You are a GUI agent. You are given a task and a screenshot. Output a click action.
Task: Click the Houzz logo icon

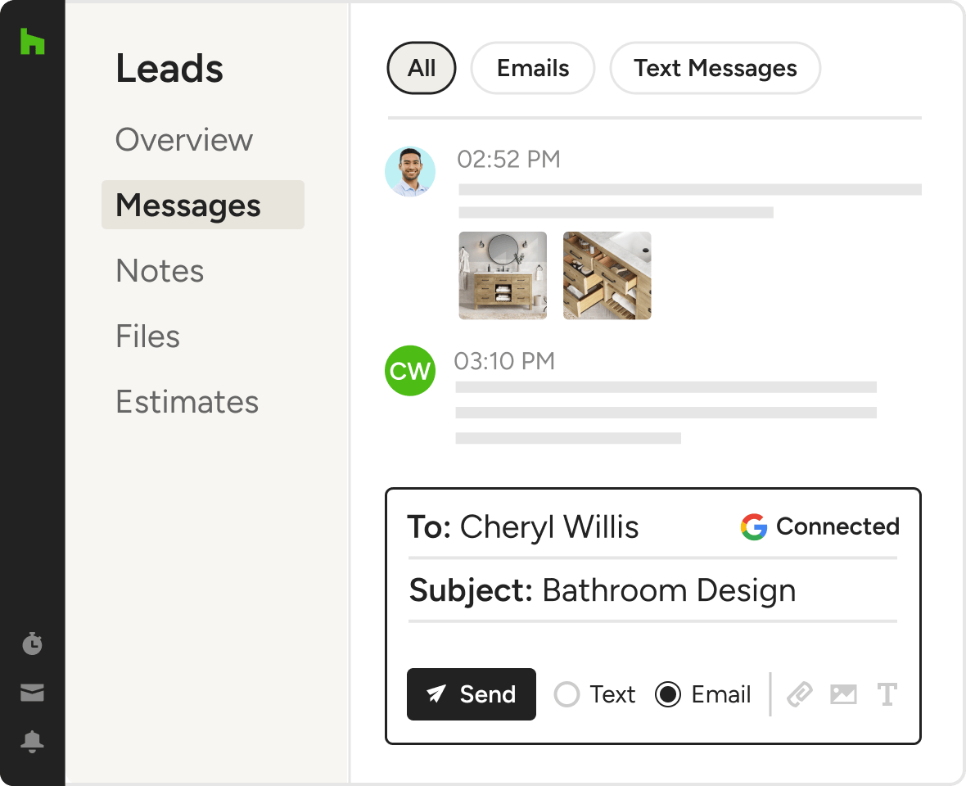32,41
